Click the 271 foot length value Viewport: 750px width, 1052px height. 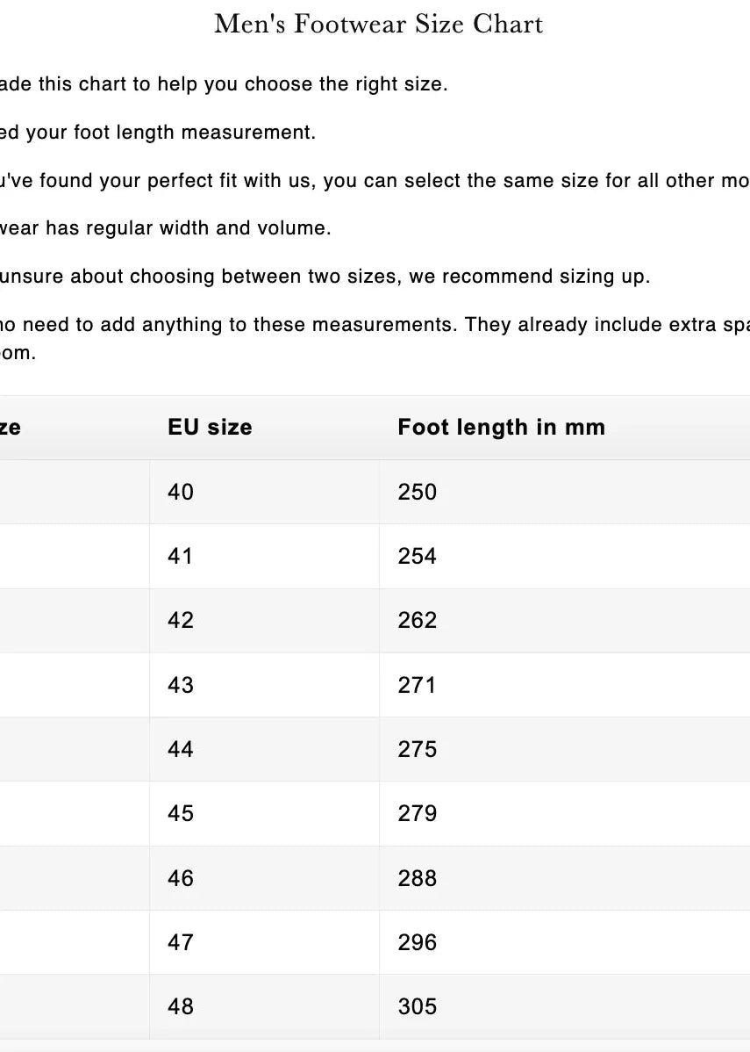click(x=417, y=685)
